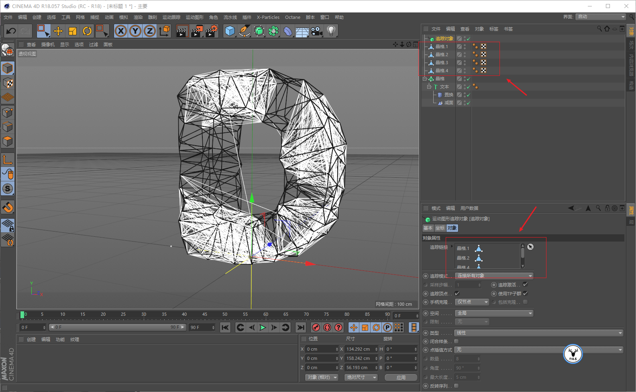Open the 空间 dropdown set to 全局
The image size is (636, 392).
(x=494, y=313)
